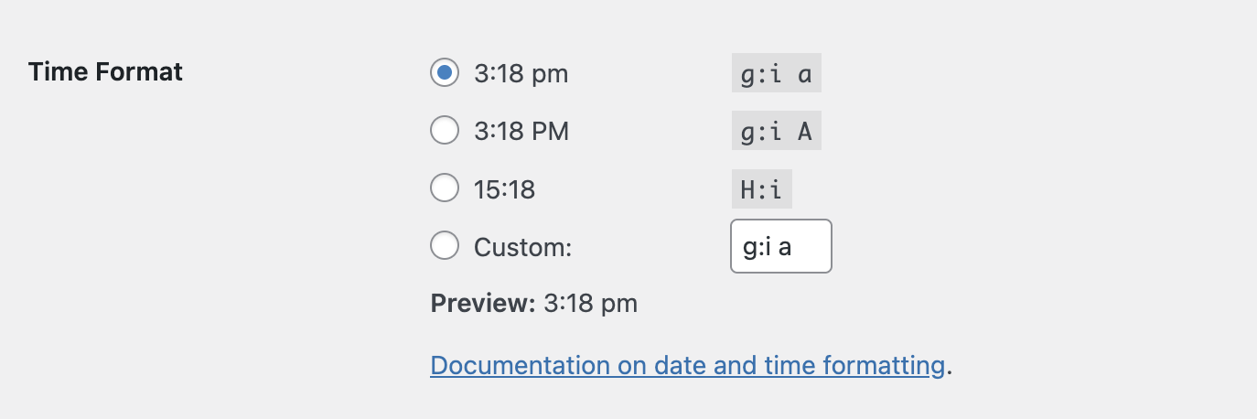
Task: Click the "H:i" grey format code
Action: (x=761, y=190)
